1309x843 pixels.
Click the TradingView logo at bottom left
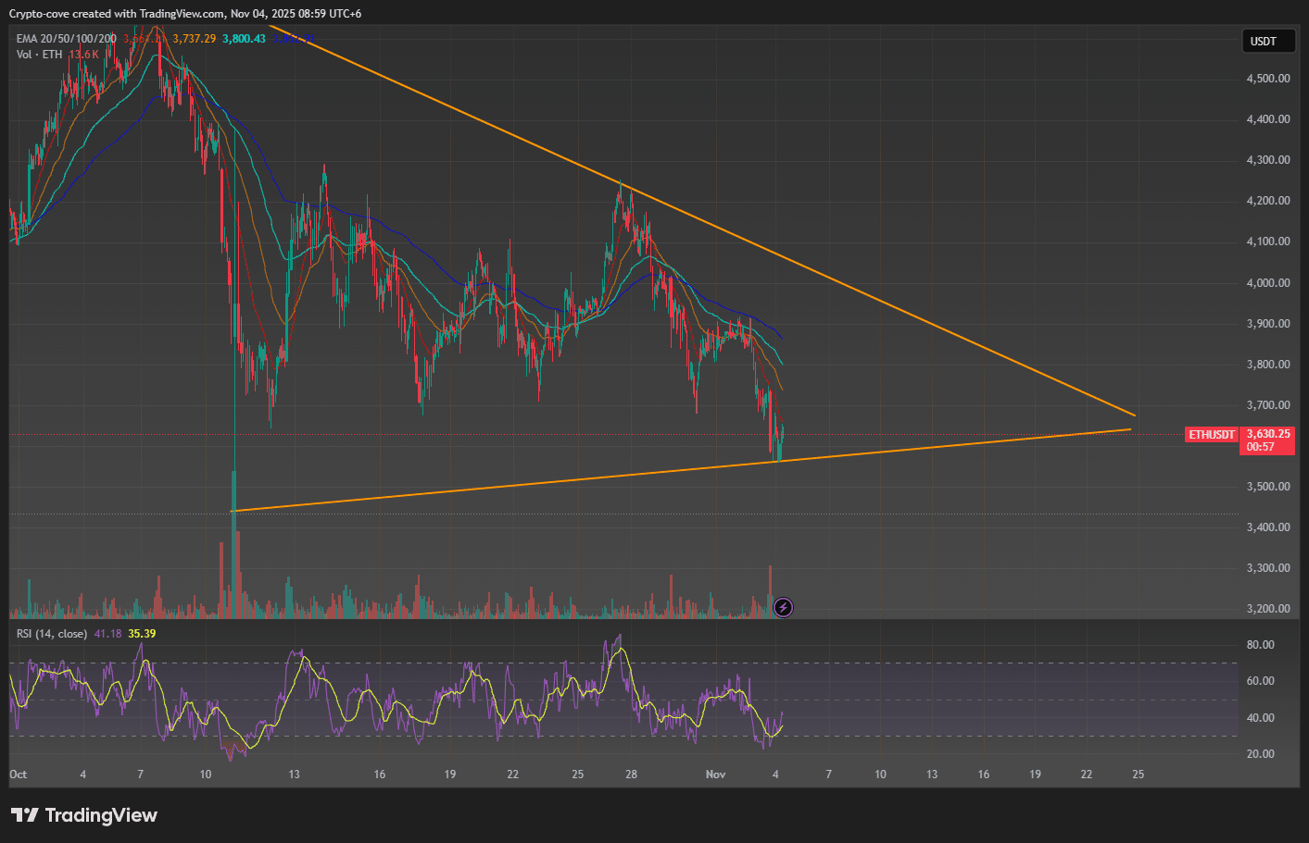[84, 815]
